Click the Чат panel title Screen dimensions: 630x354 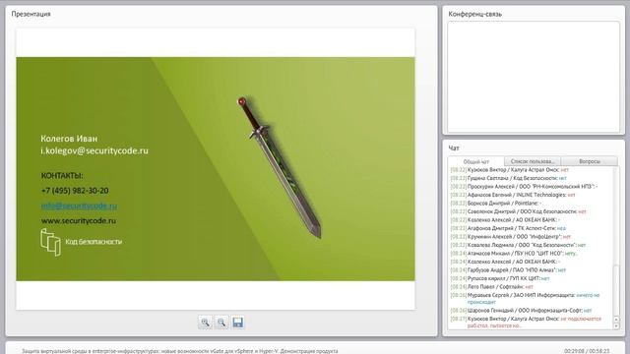click(x=454, y=148)
